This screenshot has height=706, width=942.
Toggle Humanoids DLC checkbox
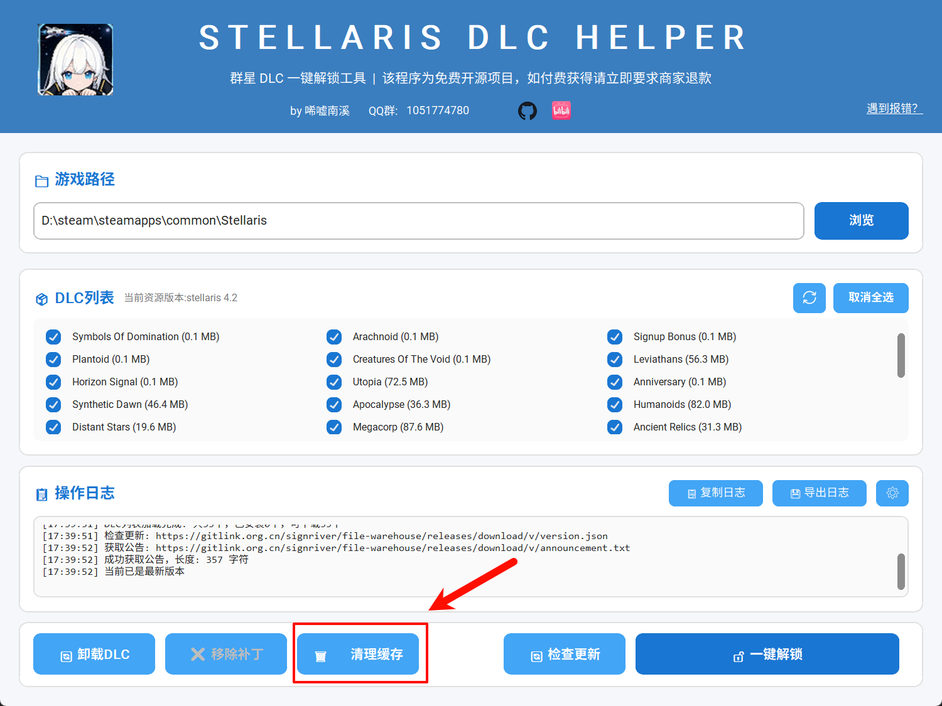[x=615, y=405]
